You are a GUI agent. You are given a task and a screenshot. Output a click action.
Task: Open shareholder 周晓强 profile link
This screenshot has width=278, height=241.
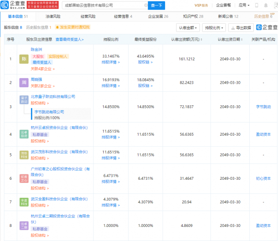point(36,79)
